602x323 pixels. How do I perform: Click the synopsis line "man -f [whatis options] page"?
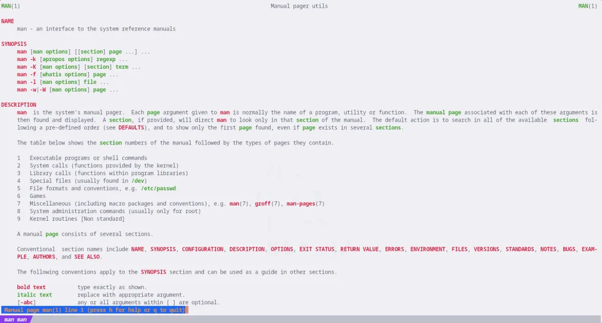click(68, 75)
